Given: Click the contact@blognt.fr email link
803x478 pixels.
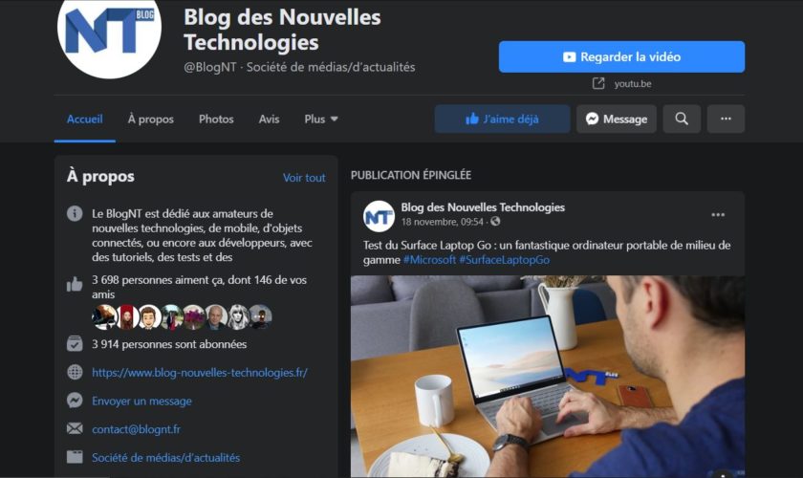Looking at the screenshot, I should (x=136, y=429).
